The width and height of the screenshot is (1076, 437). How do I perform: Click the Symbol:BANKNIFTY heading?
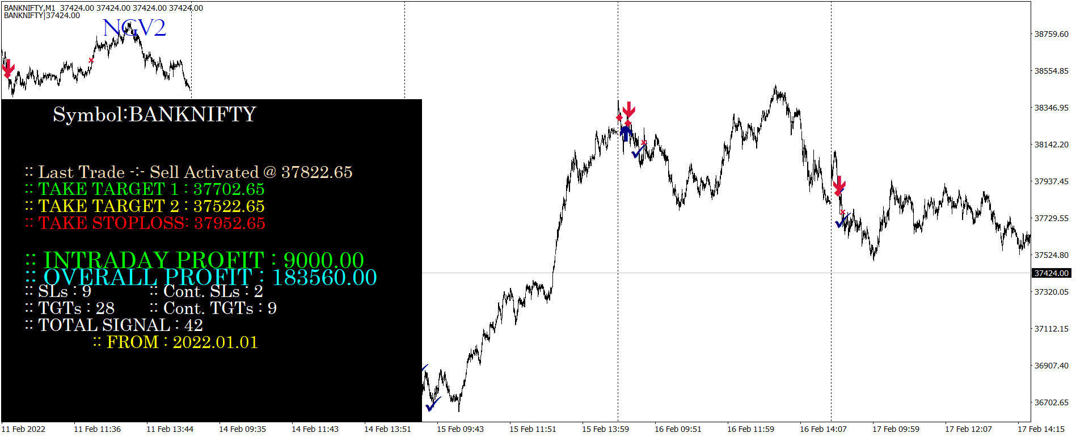pos(154,114)
